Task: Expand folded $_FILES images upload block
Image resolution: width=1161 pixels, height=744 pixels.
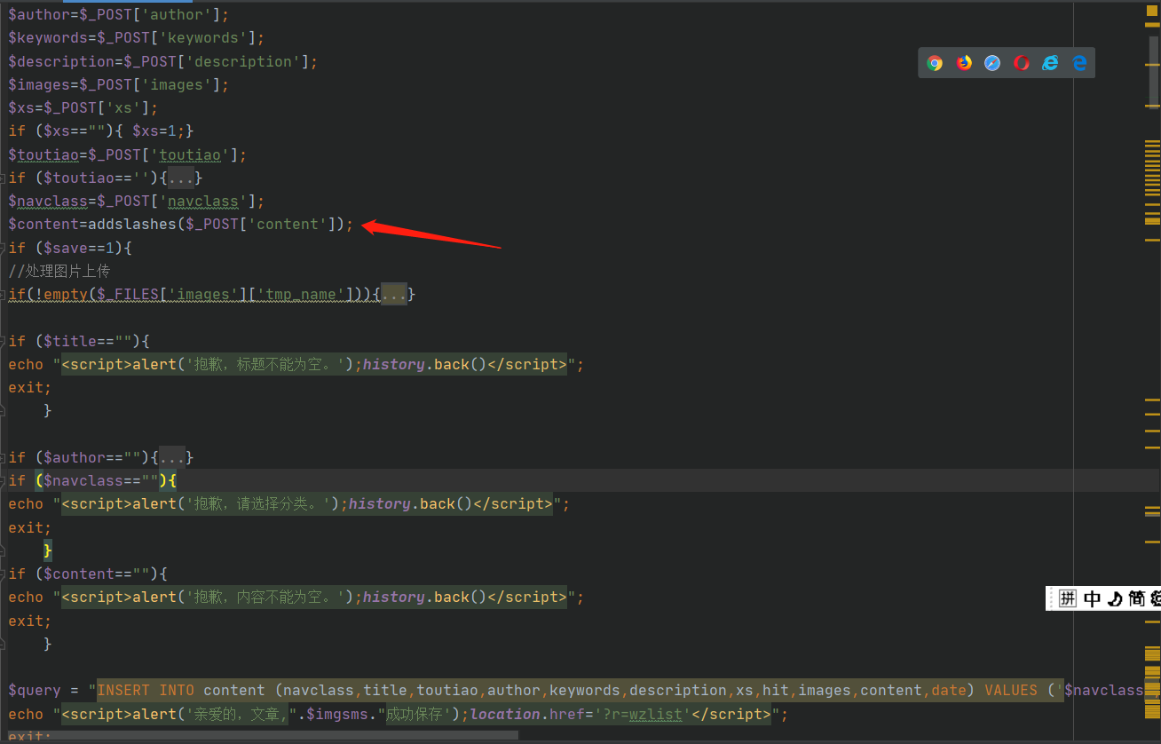Action: (x=393, y=294)
